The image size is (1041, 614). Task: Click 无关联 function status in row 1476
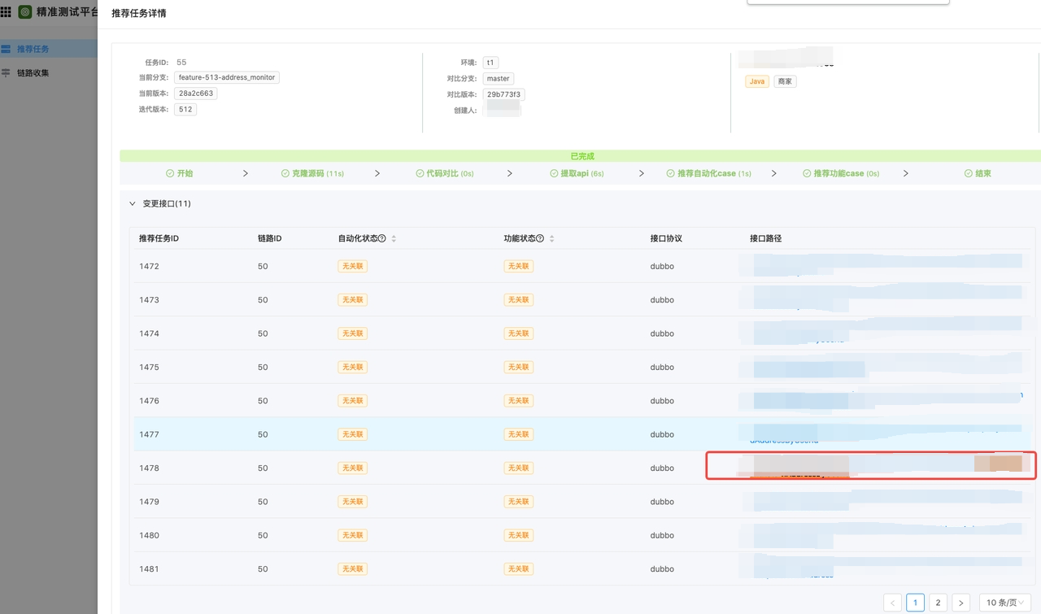[519, 401]
